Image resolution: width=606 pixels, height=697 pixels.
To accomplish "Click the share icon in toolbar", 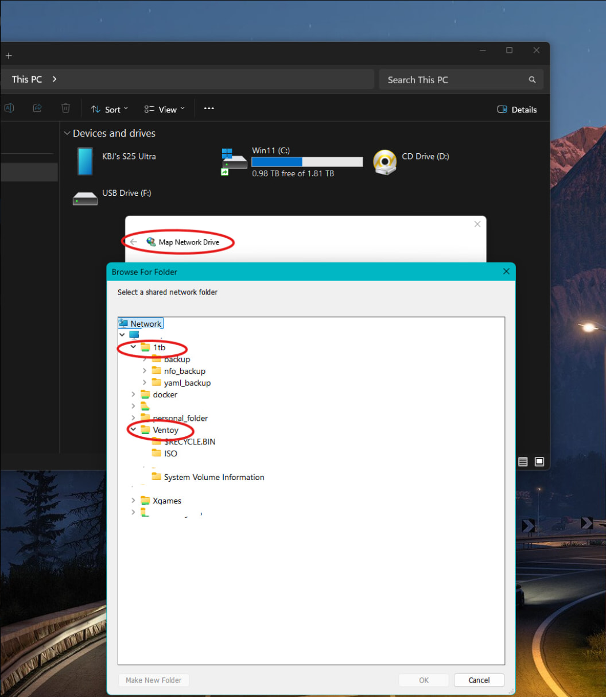I will click(37, 108).
